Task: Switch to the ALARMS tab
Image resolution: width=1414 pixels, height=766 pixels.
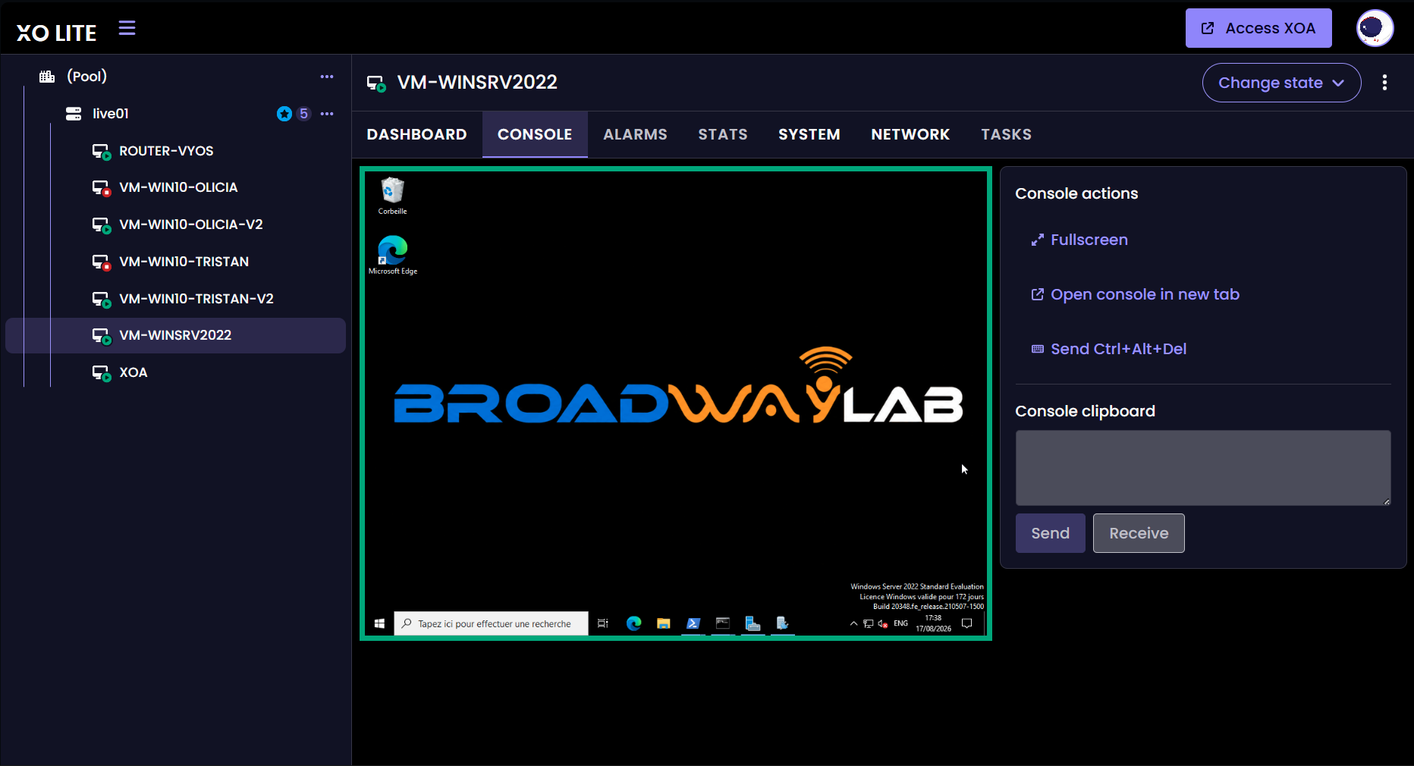Action: [x=635, y=134]
